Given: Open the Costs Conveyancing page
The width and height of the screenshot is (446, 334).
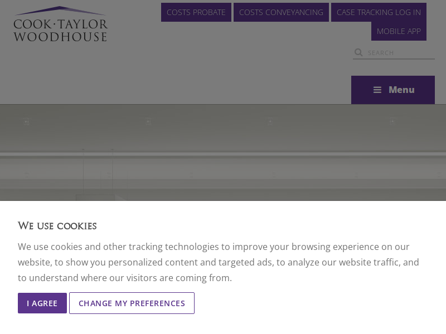Looking at the screenshot, I should [281, 12].
